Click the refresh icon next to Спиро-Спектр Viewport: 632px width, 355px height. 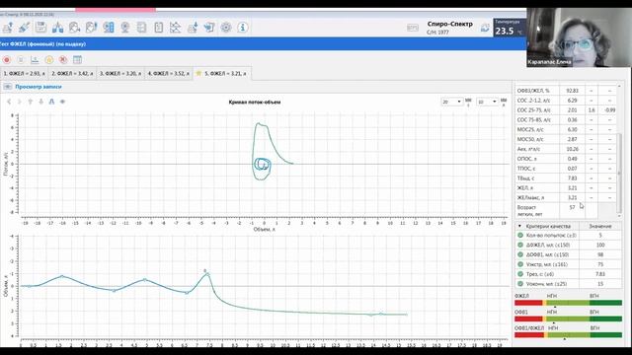485,28
